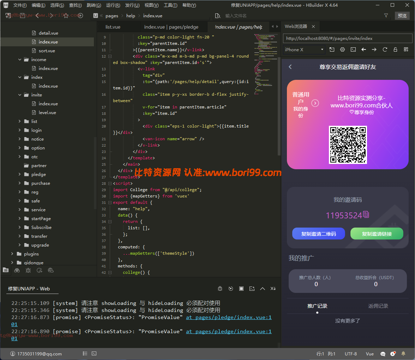Click the rerun icon in console toolbar
This screenshot has width=415, height=360.
231,289
